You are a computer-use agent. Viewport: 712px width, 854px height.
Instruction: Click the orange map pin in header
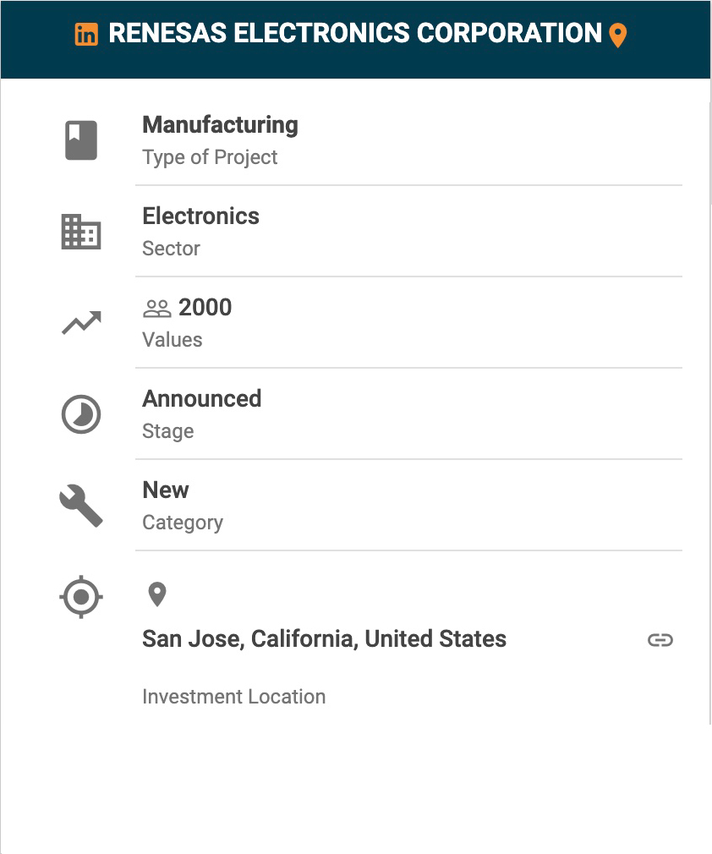pos(618,36)
